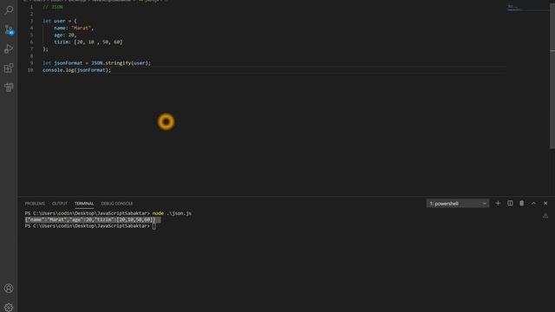Viewport: 555px width, 312px height.
Task: Split the terminal panel
Action: 510,204
